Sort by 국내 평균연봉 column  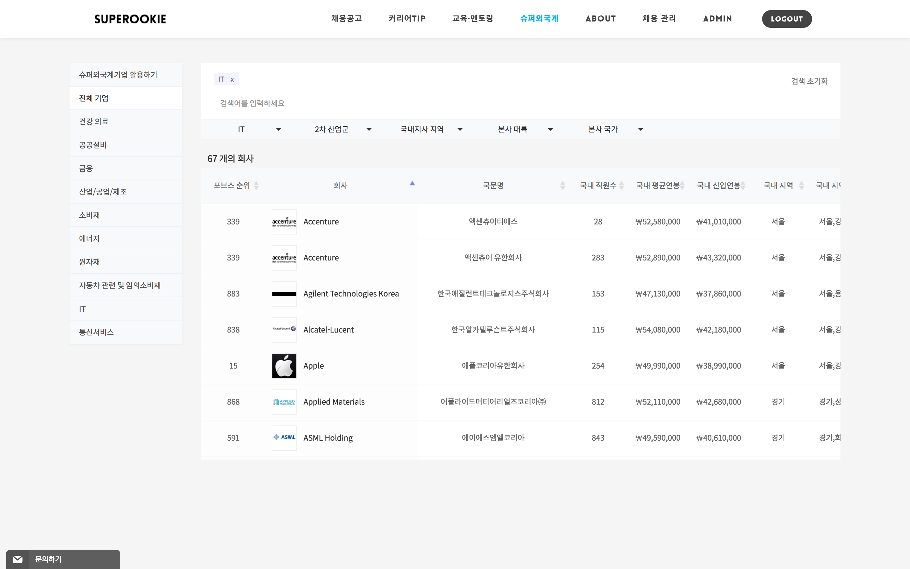point(682,186)
